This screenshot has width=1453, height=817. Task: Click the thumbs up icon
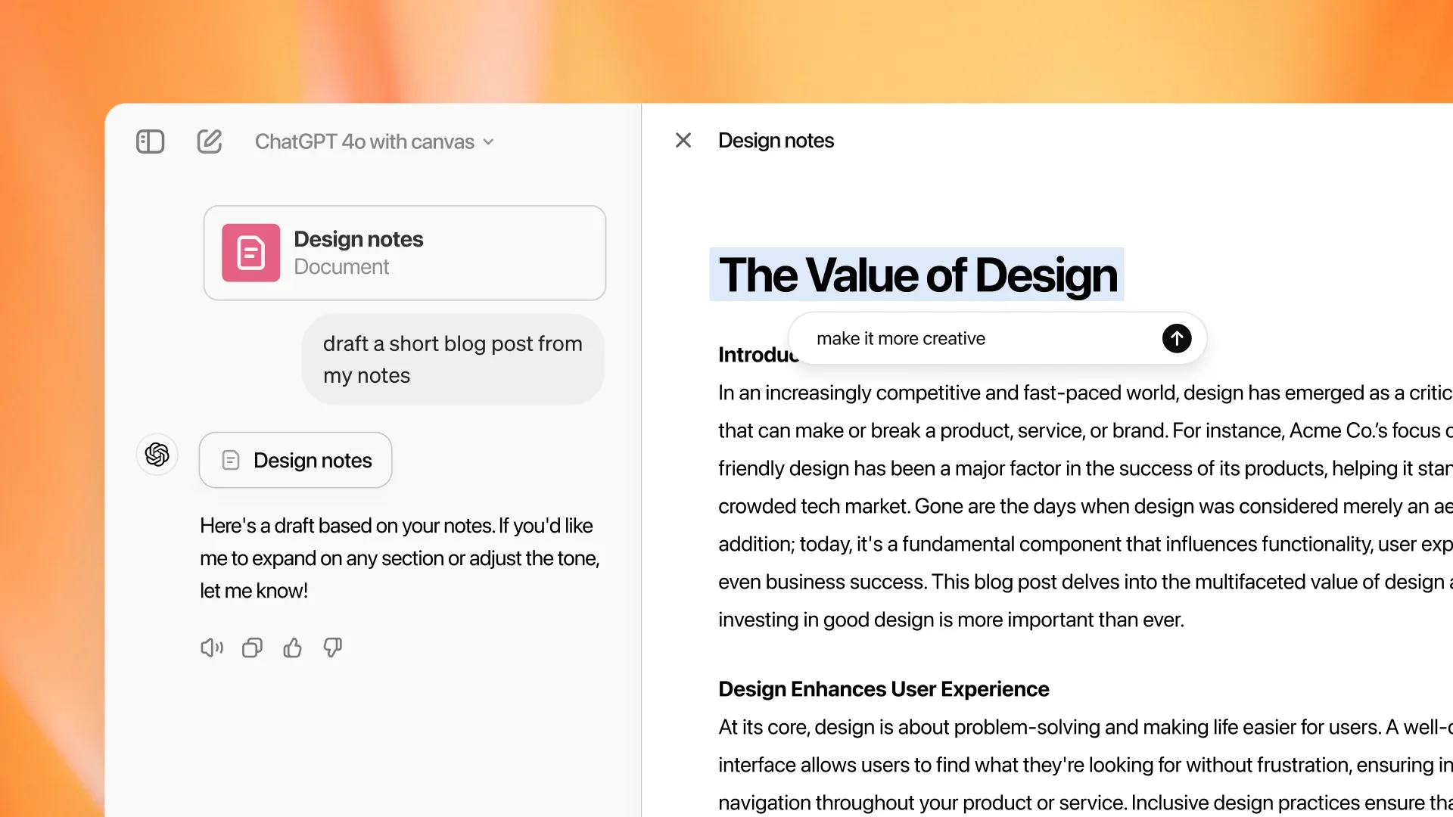pyautogui.click(x=292, y=648)
